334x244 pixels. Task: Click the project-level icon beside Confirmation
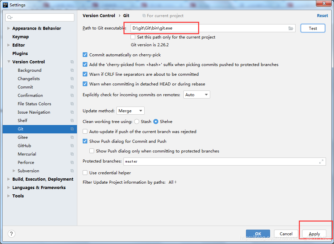tap(72, 95)
